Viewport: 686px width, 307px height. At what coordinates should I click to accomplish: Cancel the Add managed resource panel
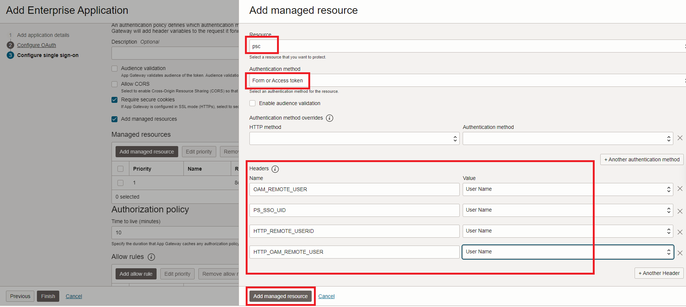[x=327, y=296]
